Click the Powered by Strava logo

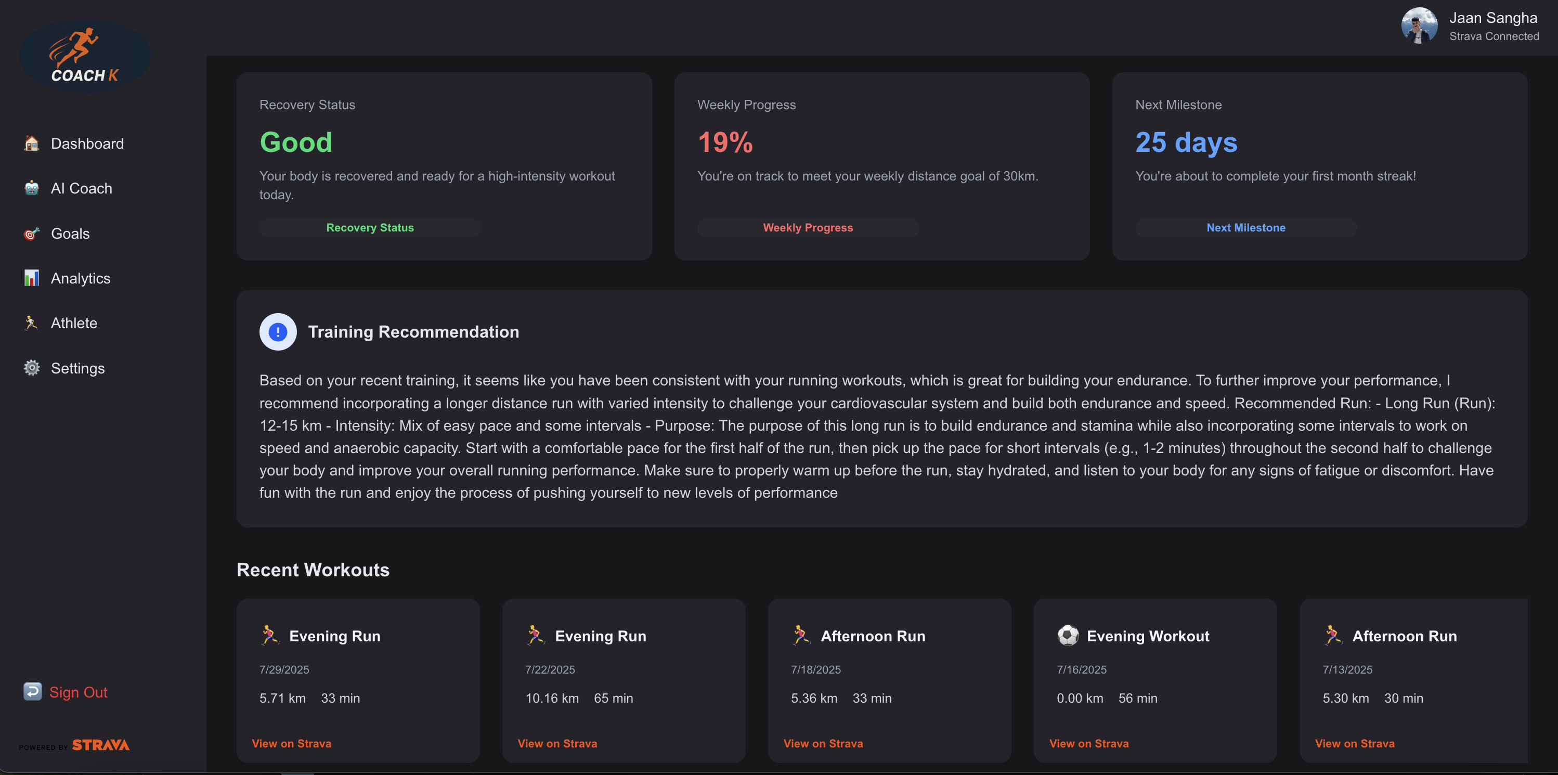click(74, 745)
